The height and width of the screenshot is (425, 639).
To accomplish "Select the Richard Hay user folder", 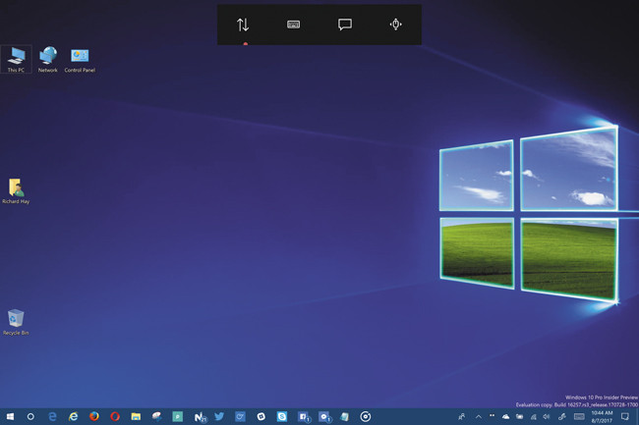I will point(16,190).
